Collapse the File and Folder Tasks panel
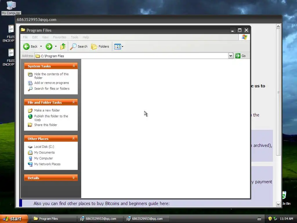 click(74, 102)
